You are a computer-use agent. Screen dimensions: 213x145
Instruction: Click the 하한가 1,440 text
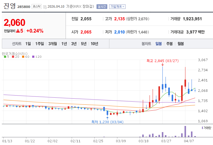137,32
